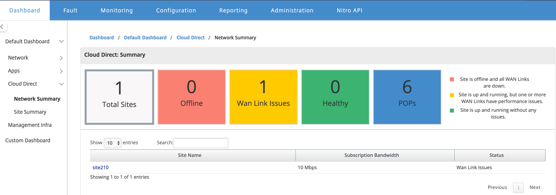Collapse the Cloud Direct section chevron
Image resolution: width=556 pixels, height=195 pixels.
61,84
